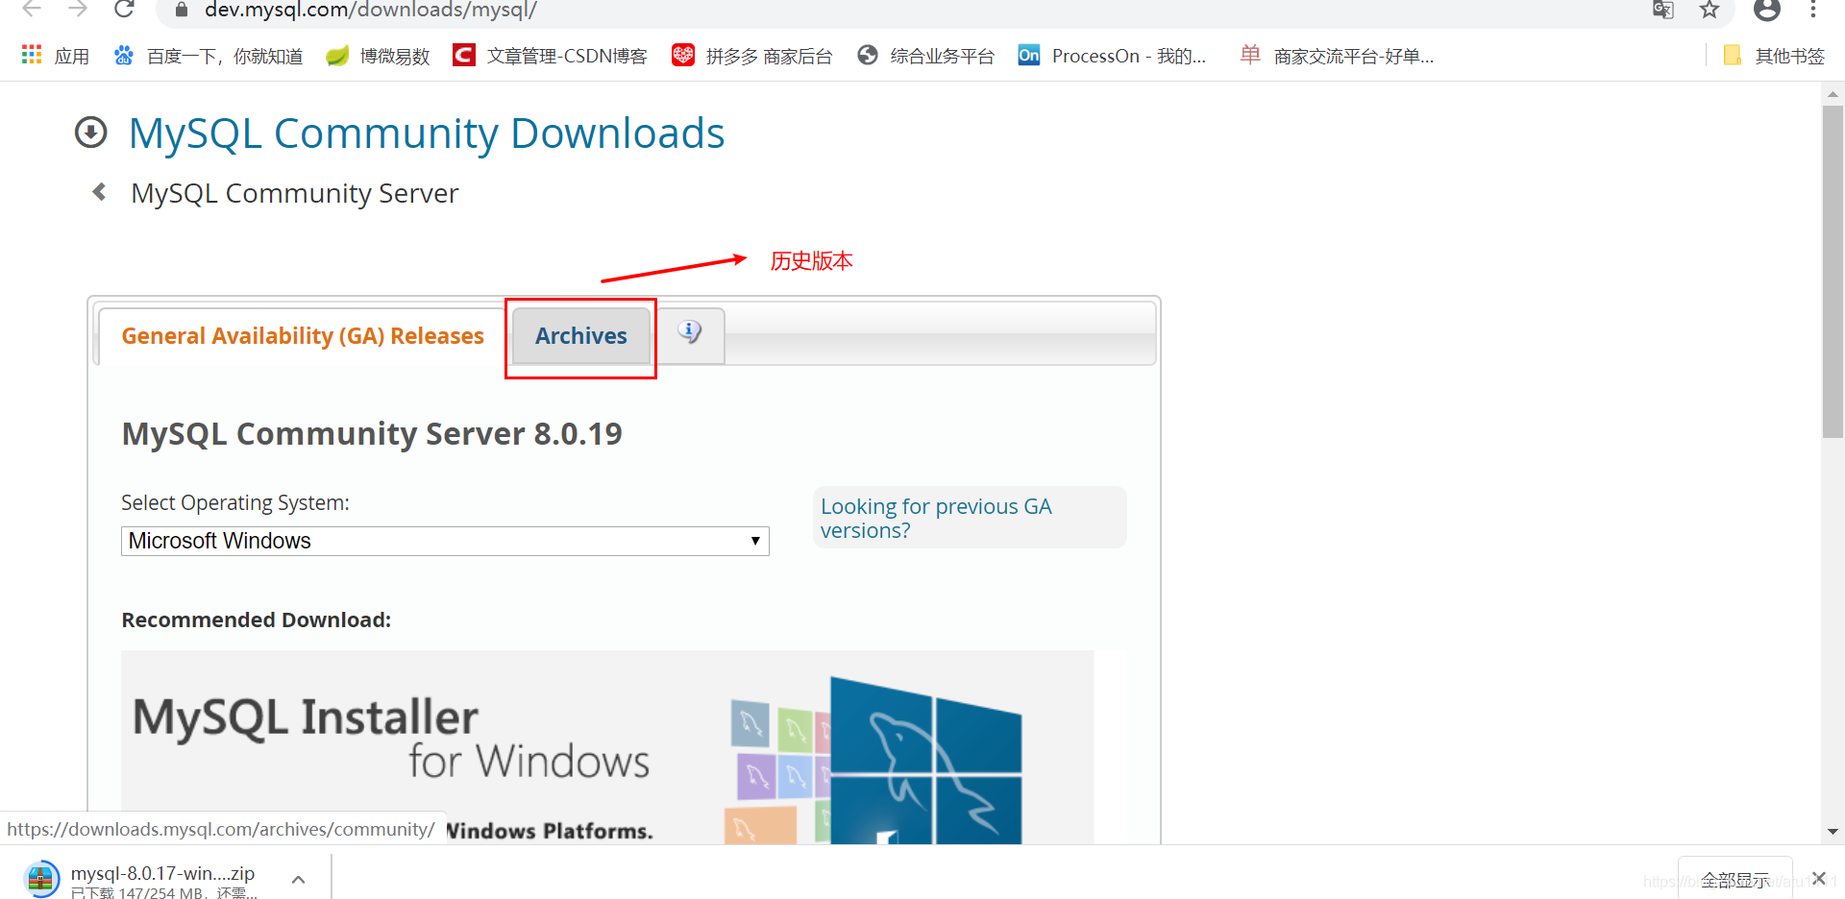This screenshot has width=1845, height=899.
Task: Click the zip file icon in downloads bar
Action: click(x=40, y=878)
